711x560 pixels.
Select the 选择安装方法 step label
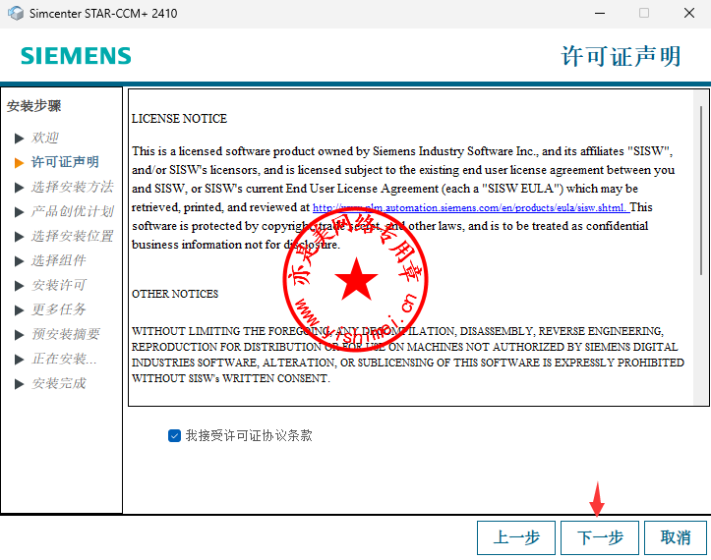72,187
